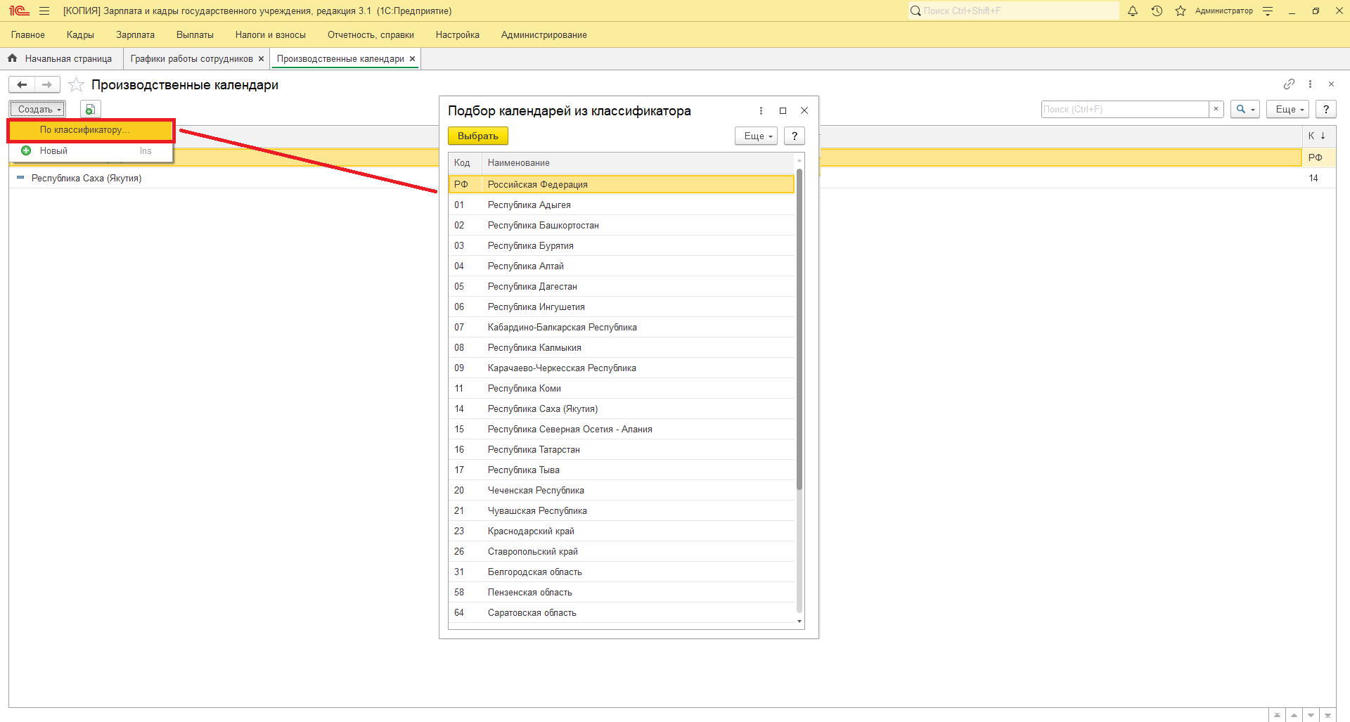Click the yellow Выбрать button
Screen dimensions: 1350x722
[x=478, y=136]
